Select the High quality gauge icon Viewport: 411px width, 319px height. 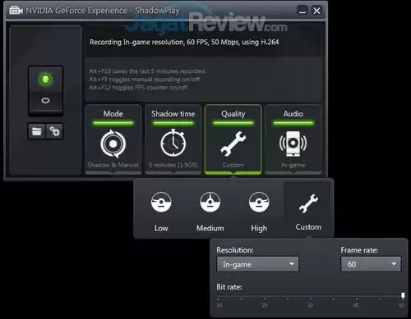tap(259, 203)
